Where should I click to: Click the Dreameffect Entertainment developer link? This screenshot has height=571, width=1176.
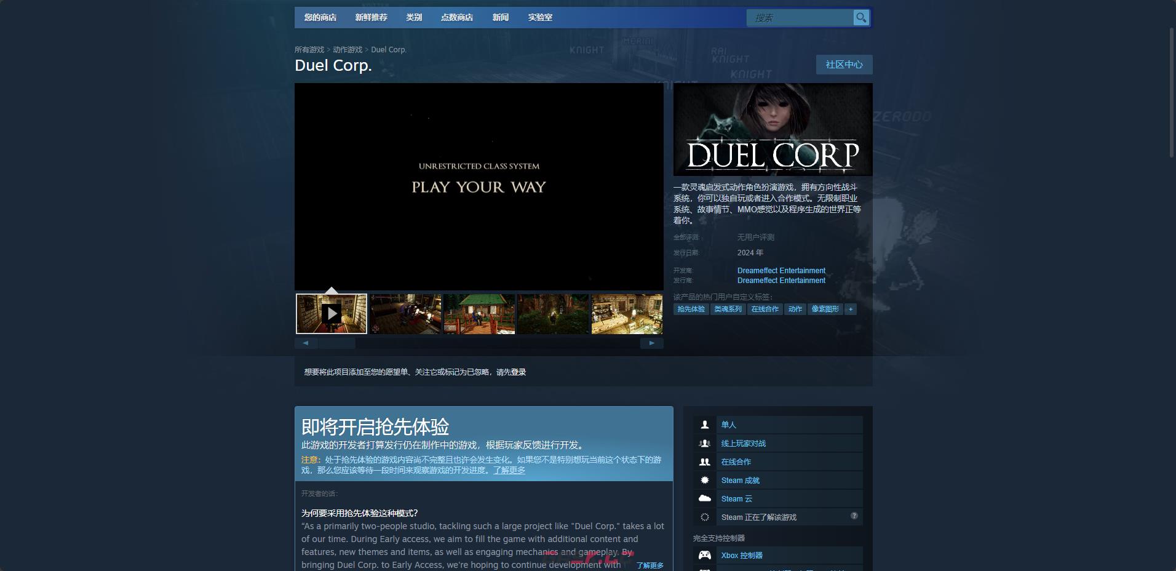coord(781,271)
